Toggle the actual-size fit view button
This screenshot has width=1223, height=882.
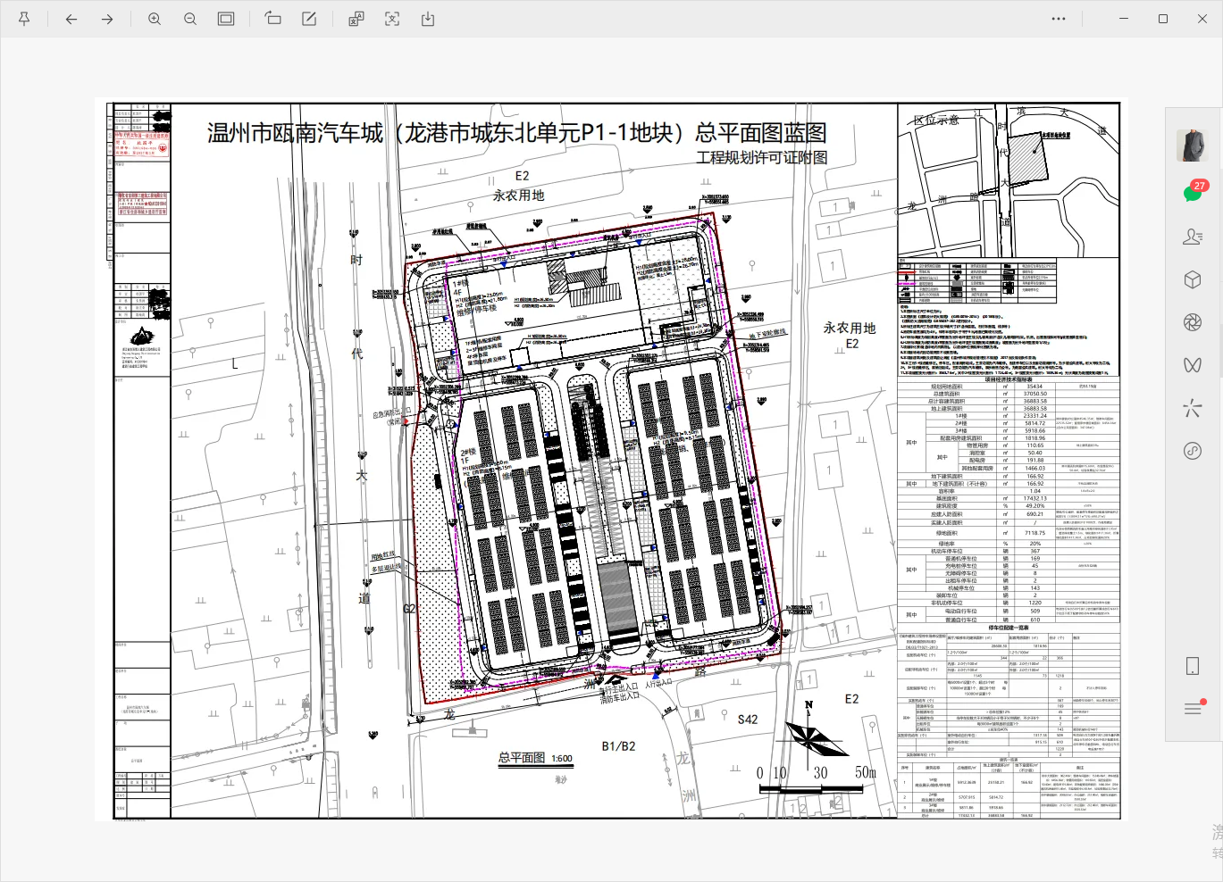click(226, 19)
